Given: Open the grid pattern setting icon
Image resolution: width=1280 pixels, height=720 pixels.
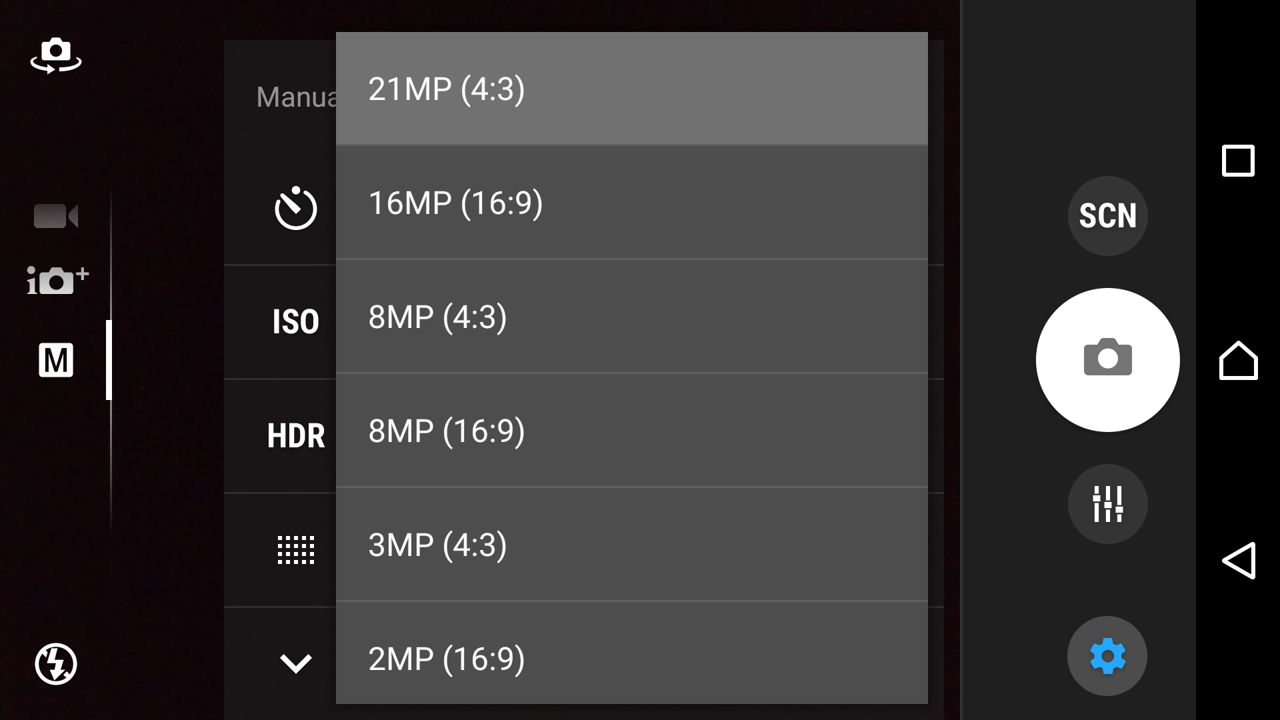Looking at the screenshot, I should (295, 550).
